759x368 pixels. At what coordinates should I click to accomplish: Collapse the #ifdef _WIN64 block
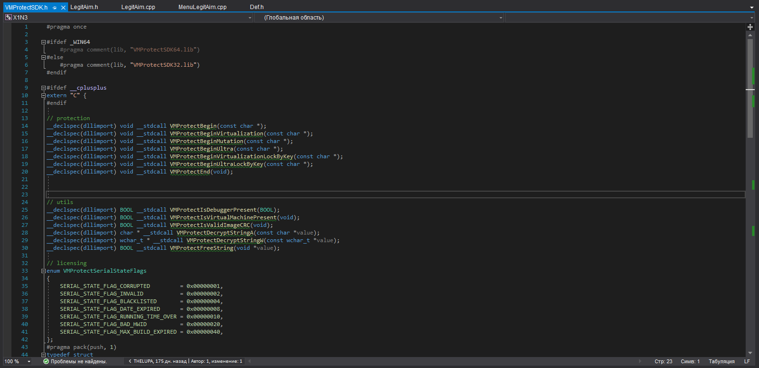pos(43,42)
